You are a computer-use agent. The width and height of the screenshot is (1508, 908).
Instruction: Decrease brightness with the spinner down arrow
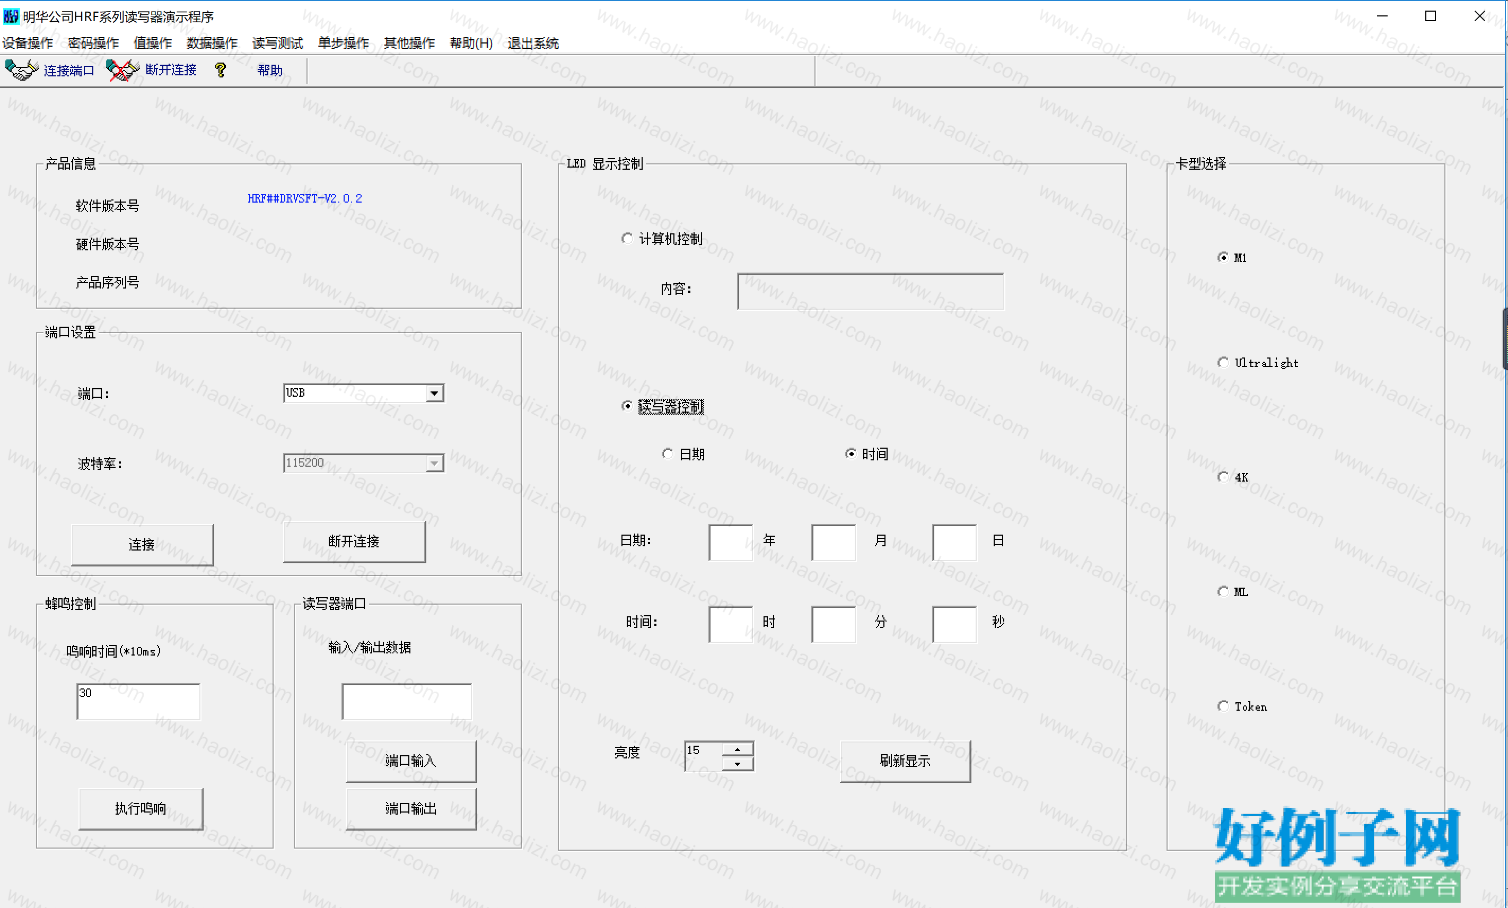point(738,764)
